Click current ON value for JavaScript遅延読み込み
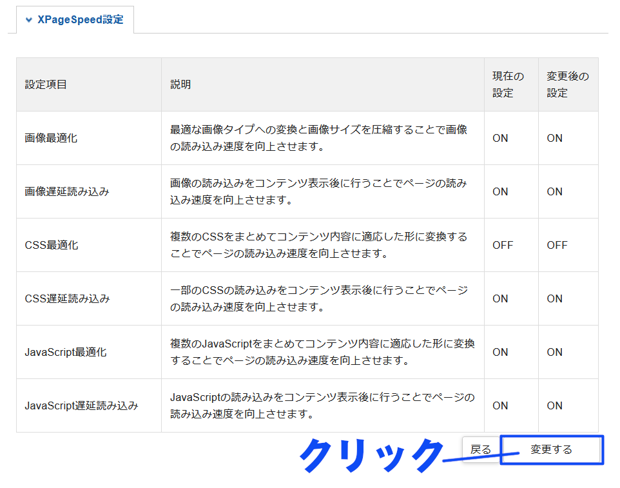Image resolution: width=620 pixels, height=488 pixels. tap(500, 405)
